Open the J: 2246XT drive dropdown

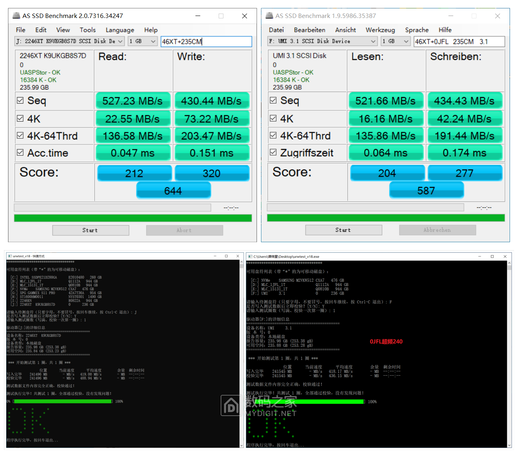pyautogui.click(x=70, y=41)
